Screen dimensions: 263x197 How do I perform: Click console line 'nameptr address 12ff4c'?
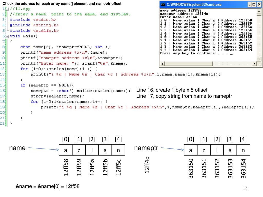(184, 14)
